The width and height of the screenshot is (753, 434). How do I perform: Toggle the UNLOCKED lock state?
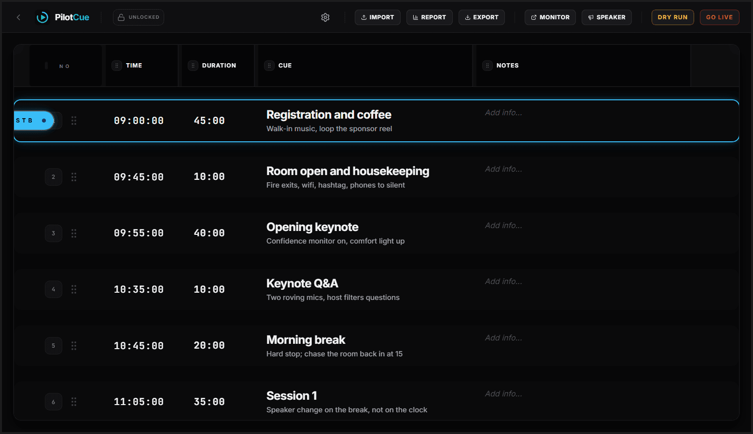click(139, 17)
